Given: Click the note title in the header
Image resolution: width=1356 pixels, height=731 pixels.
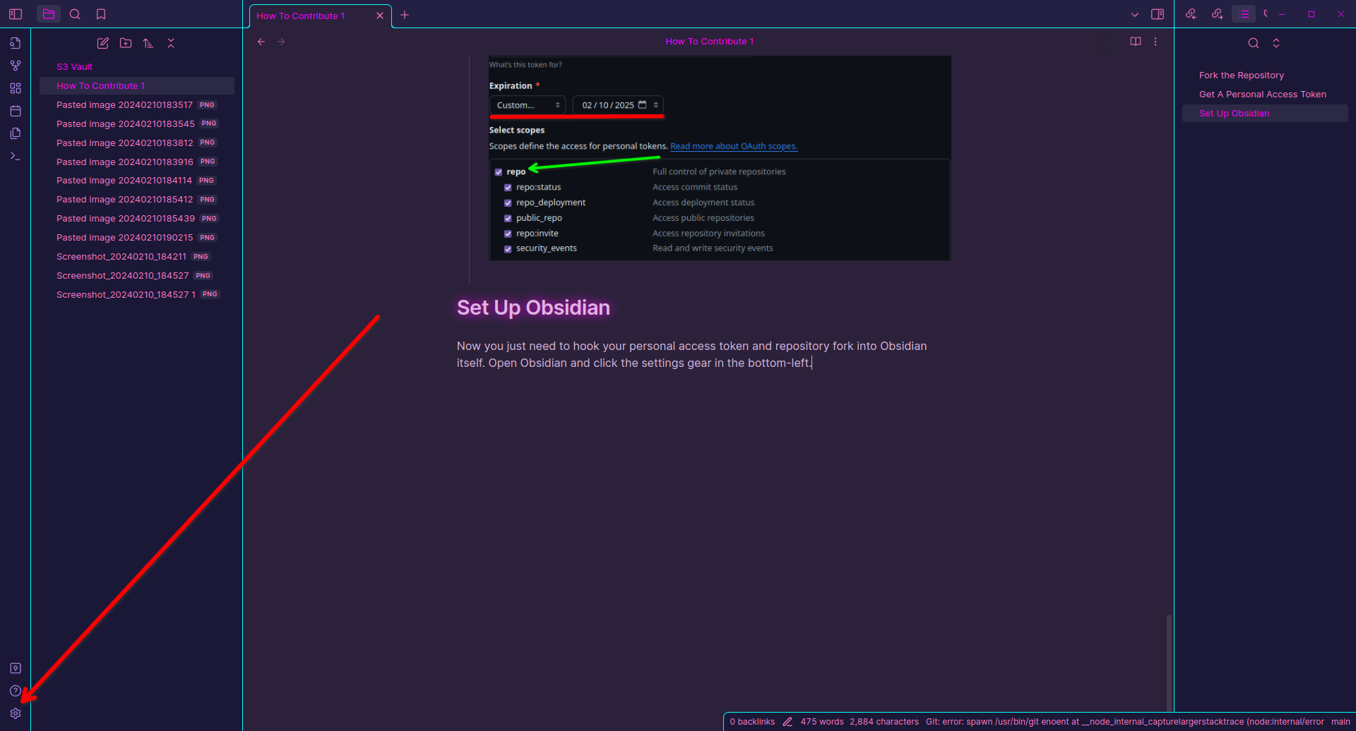Looking at the screenshot, I should point(709,42).
